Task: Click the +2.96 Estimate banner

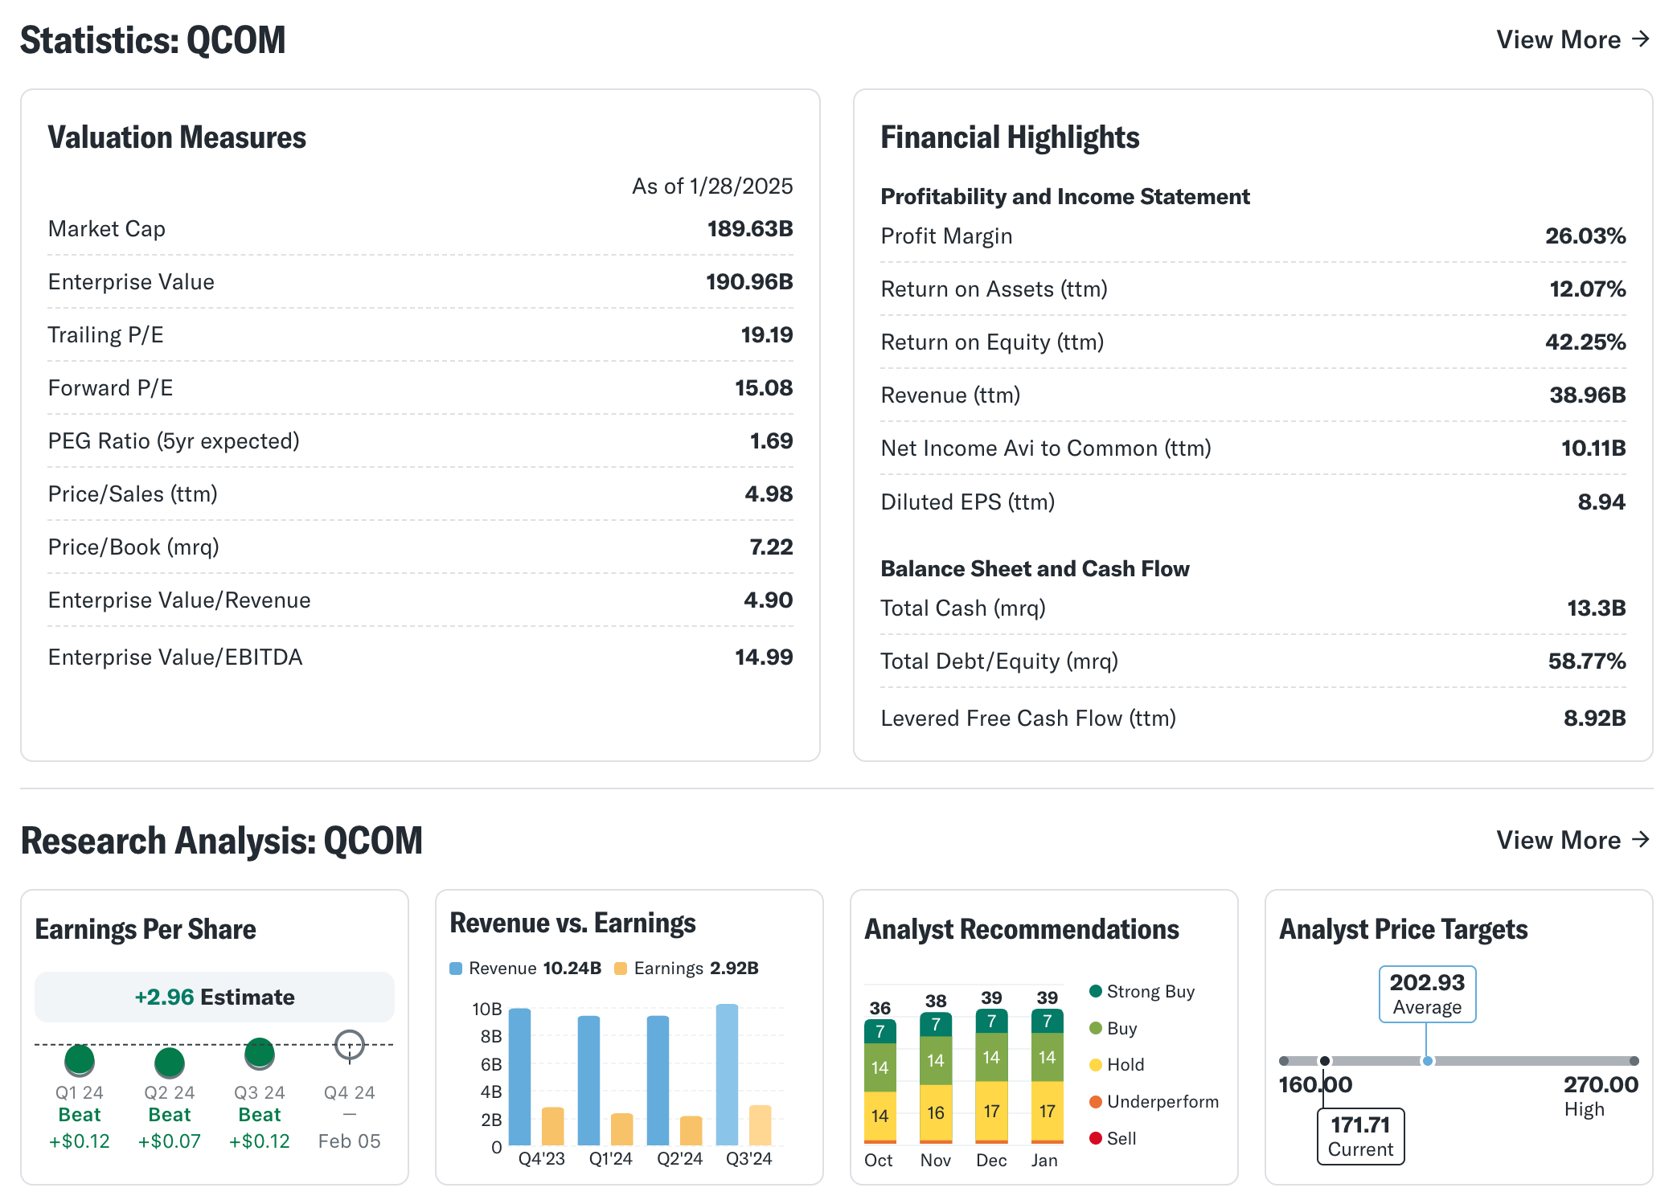Action: pos(215,997)
